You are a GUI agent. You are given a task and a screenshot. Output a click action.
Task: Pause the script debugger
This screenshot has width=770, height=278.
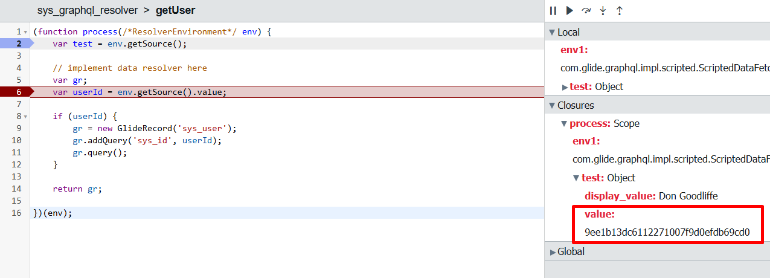point(553,11)
